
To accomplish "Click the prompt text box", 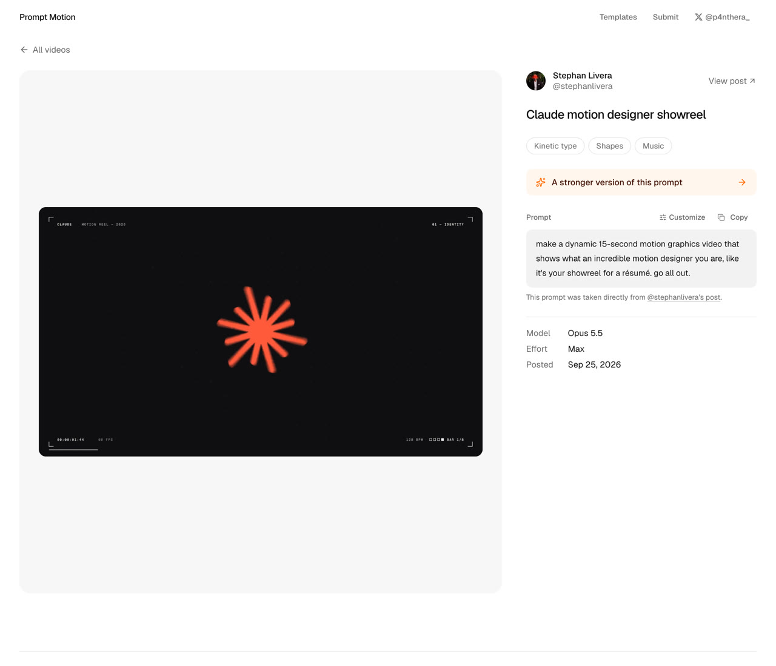I will coord(641,259).
